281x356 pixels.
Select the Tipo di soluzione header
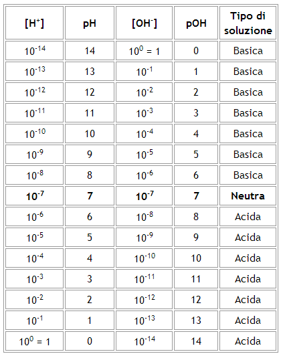point(248,23)
